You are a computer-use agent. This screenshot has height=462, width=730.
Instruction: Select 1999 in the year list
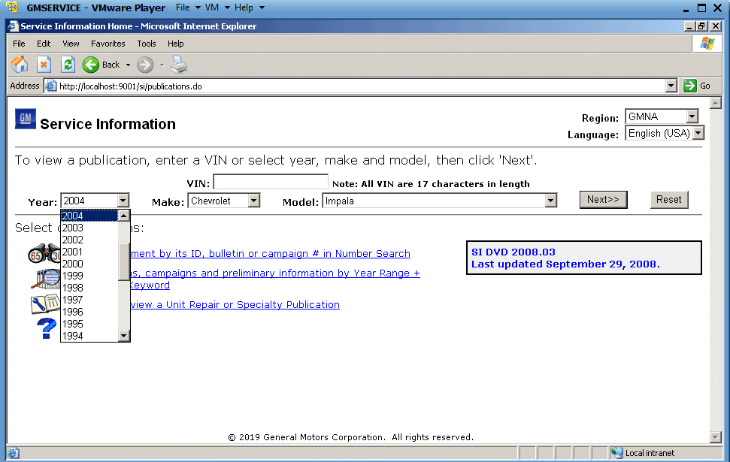tap(89, 276)
